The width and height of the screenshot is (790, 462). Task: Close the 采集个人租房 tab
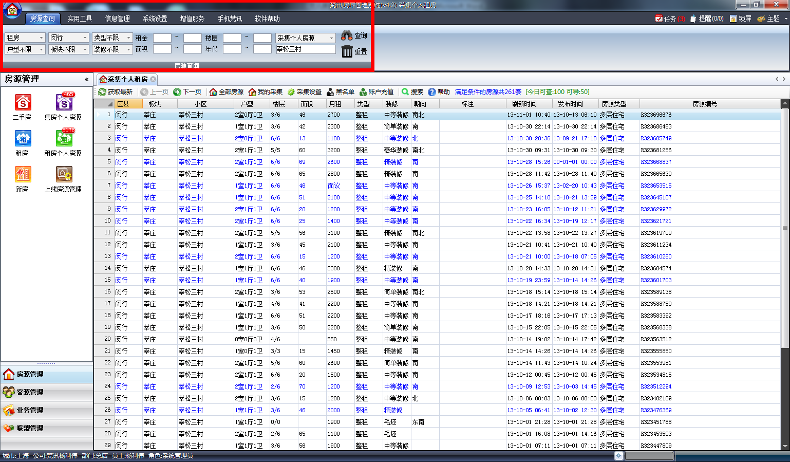[153, 79]
